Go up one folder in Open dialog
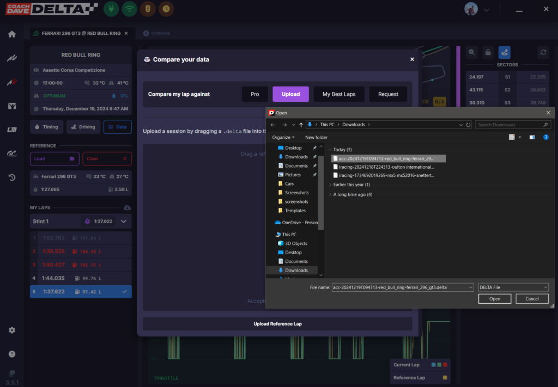The height and width of the screenshot is (387, 558). (x=301, y=125)
